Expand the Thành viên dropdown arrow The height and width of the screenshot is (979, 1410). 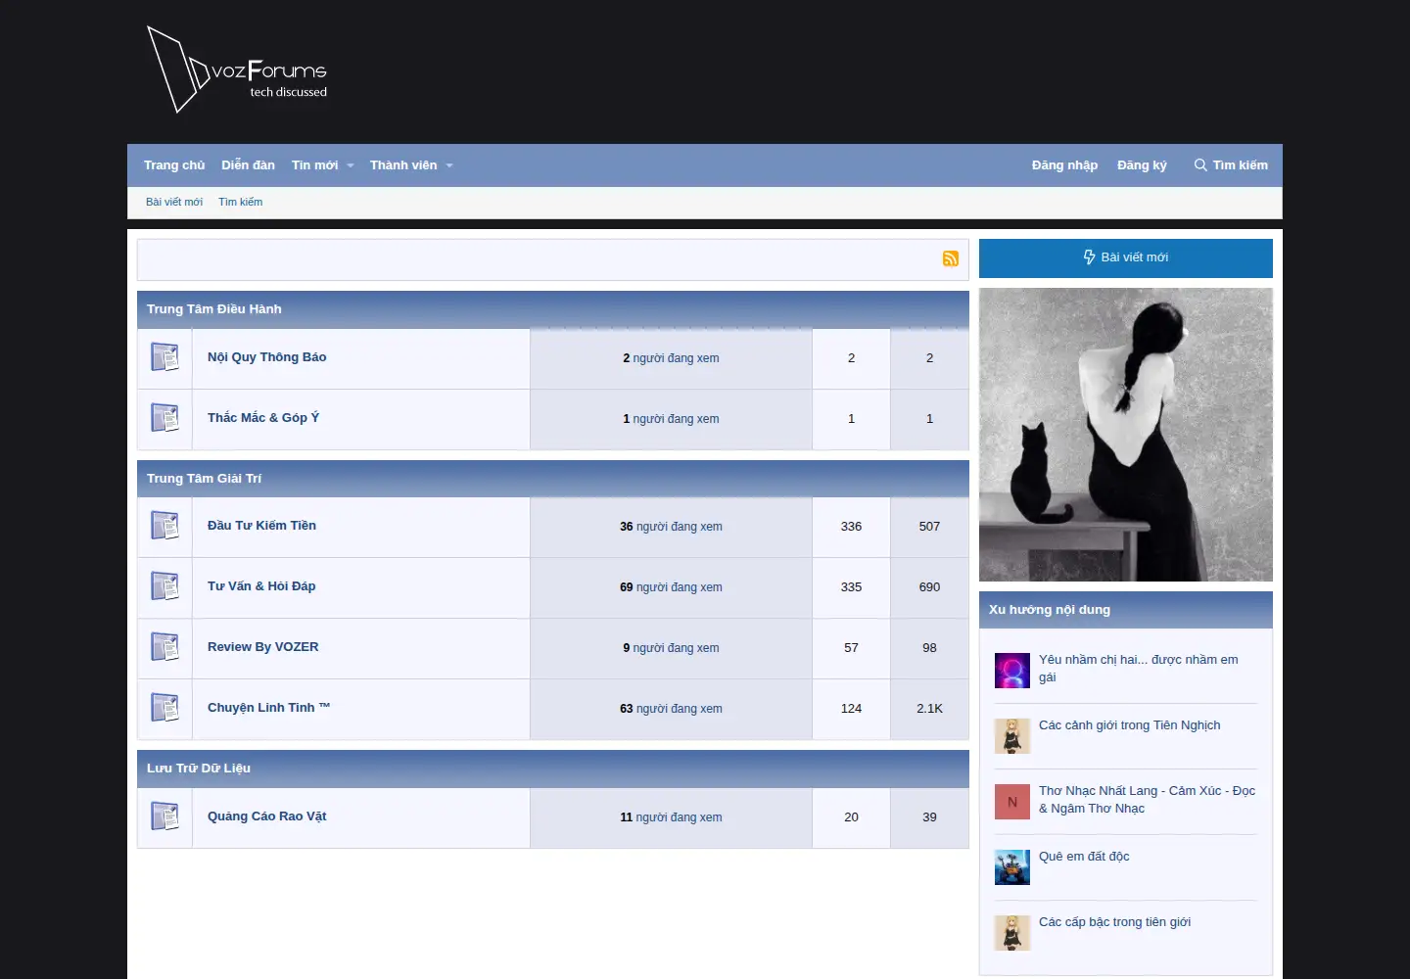449,165
